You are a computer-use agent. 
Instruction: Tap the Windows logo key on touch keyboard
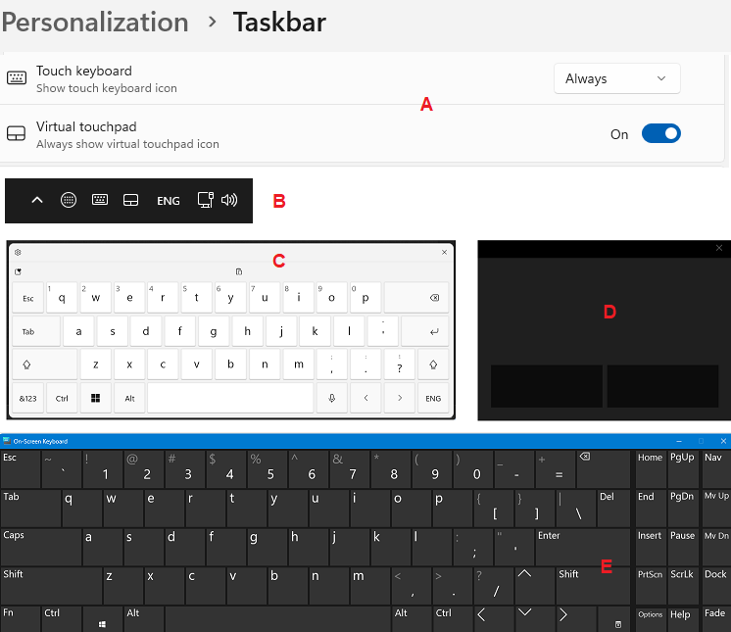point(96,398)
